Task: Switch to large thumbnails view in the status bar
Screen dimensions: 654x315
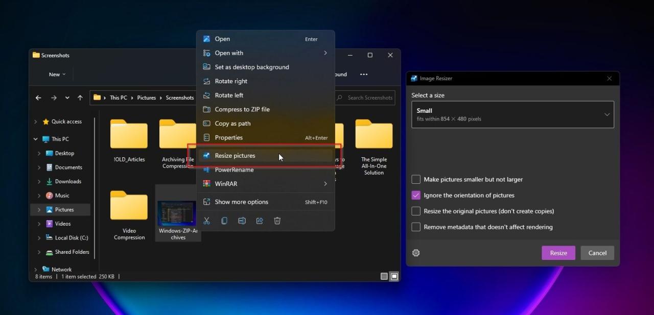Action: point(394,276)
